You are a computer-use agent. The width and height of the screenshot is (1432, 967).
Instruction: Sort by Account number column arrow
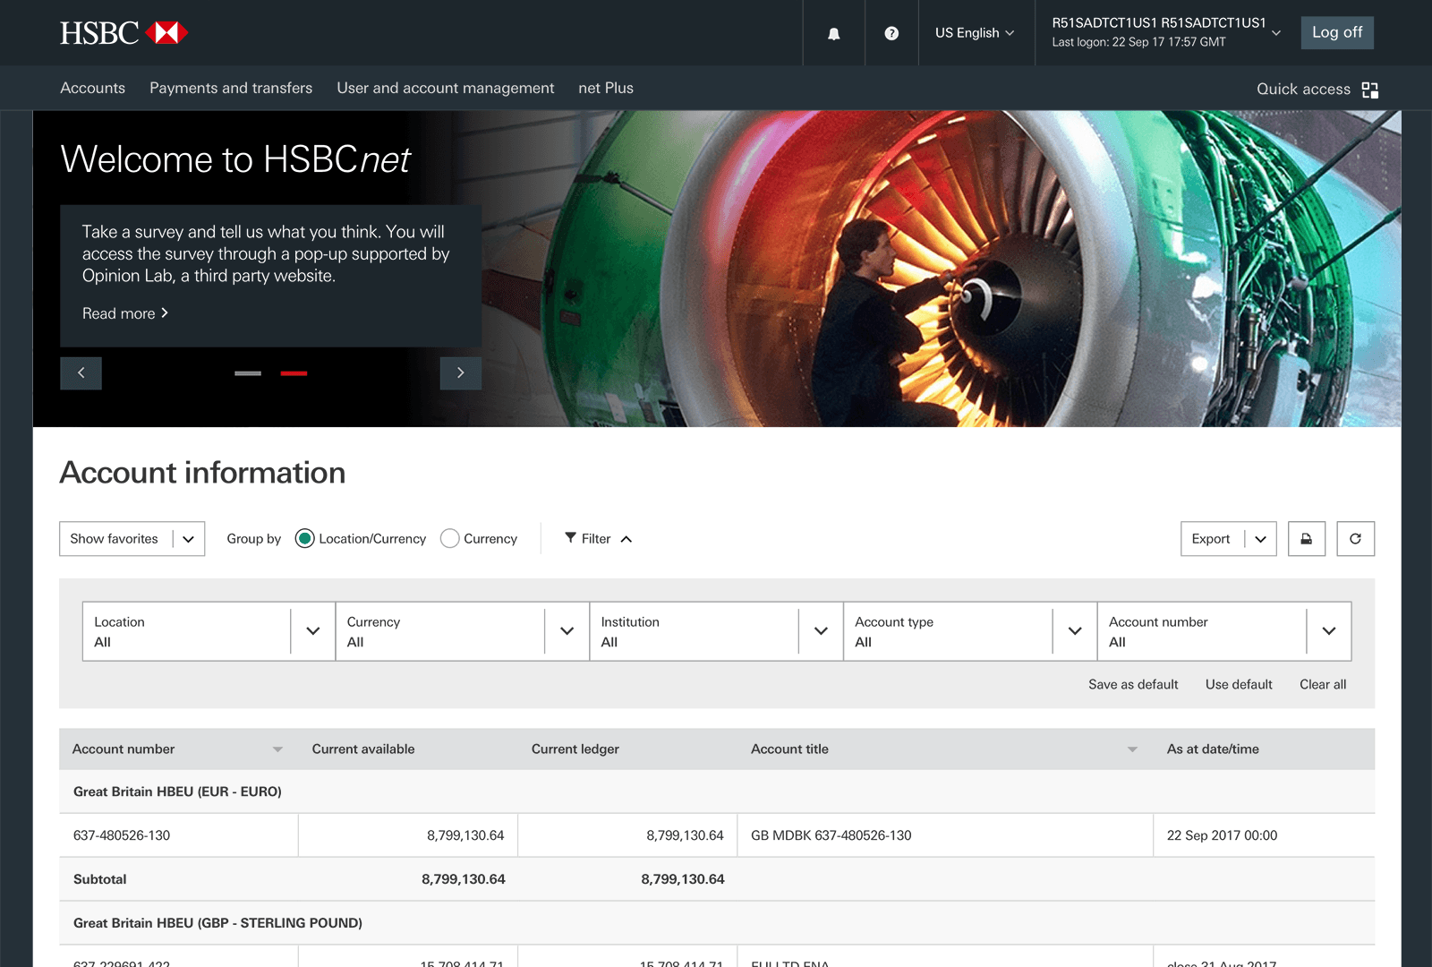pos(277,749)
